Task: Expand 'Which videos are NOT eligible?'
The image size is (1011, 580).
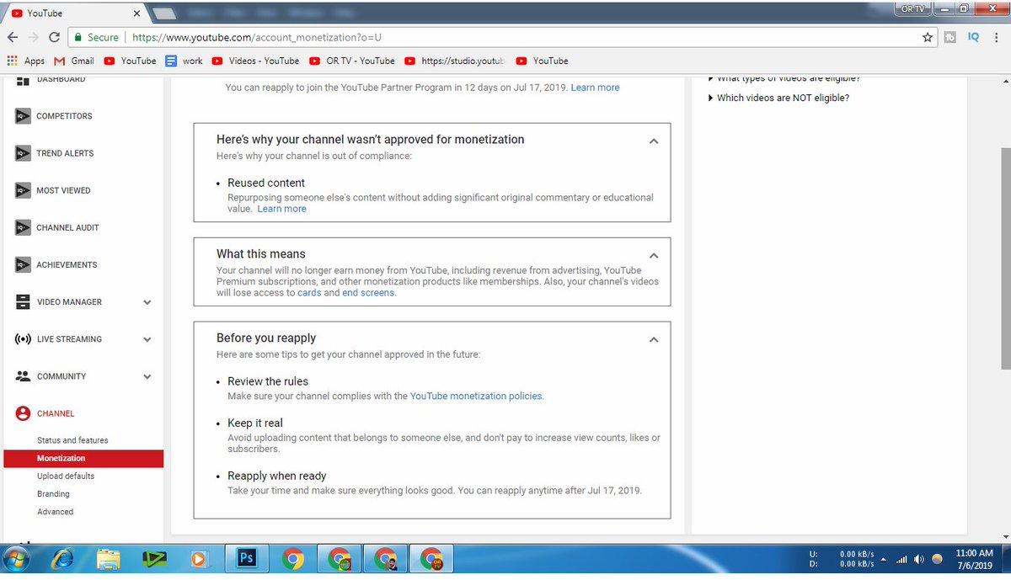Action: [778, 98]
